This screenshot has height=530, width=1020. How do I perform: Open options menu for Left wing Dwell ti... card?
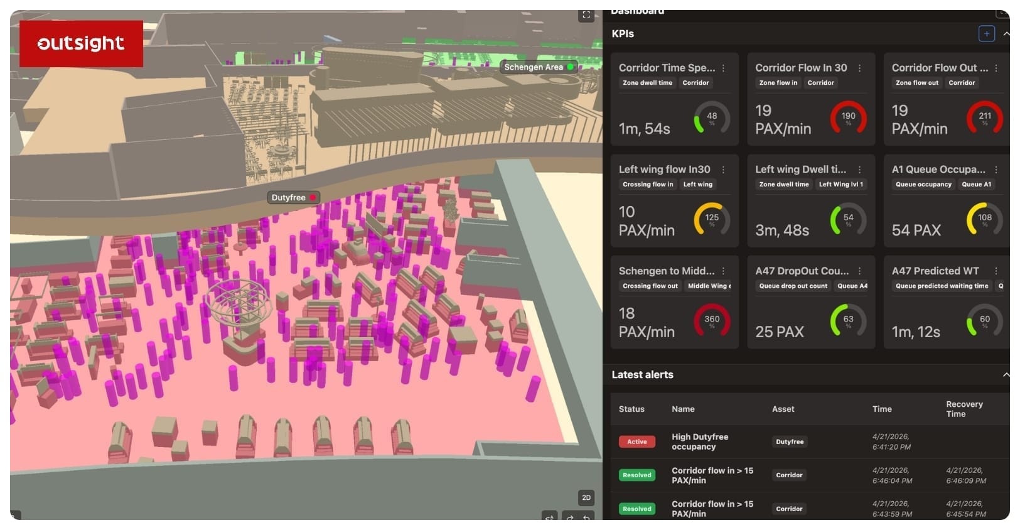coord(859,170)
